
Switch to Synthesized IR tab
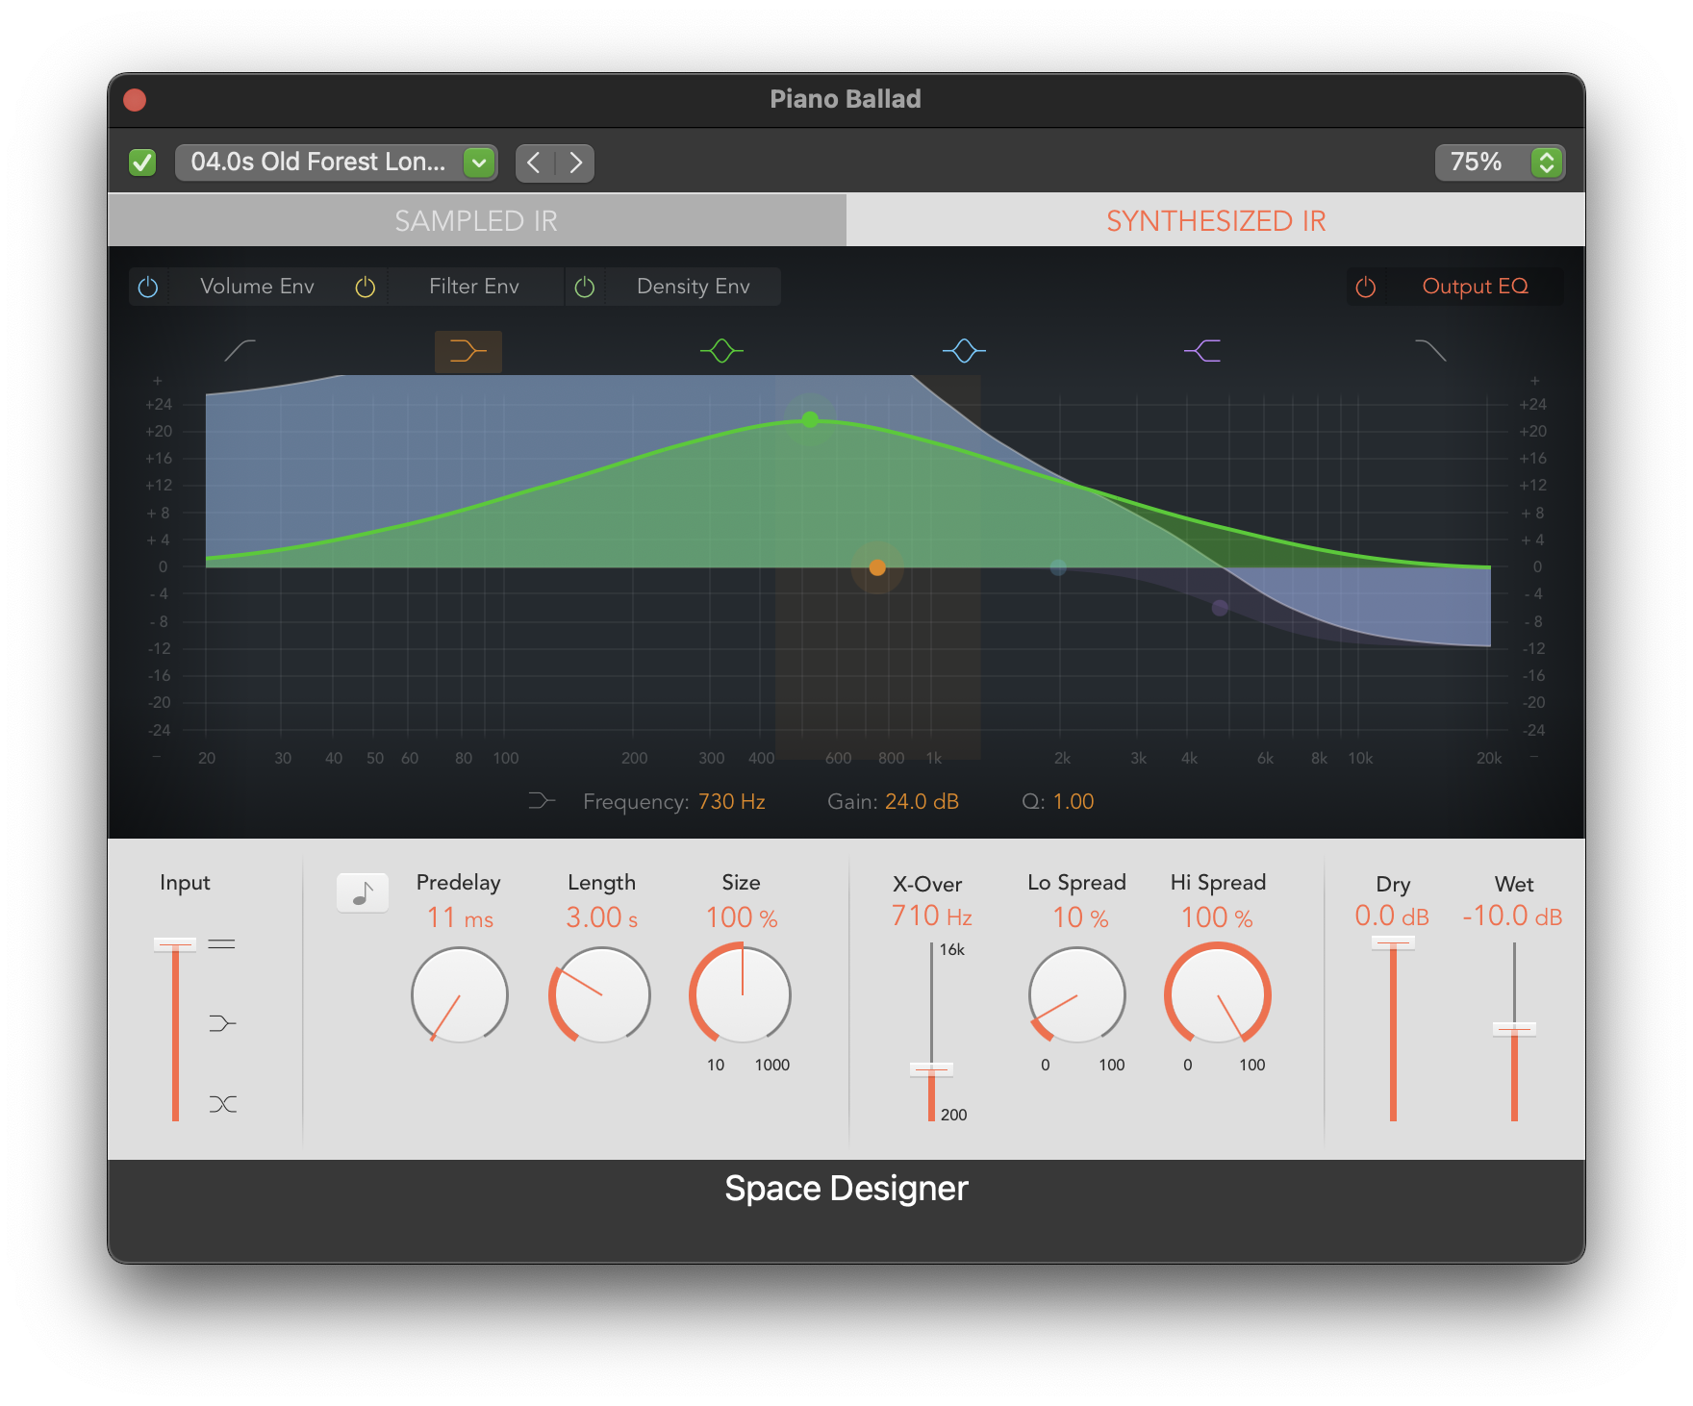pos(1216,220)
